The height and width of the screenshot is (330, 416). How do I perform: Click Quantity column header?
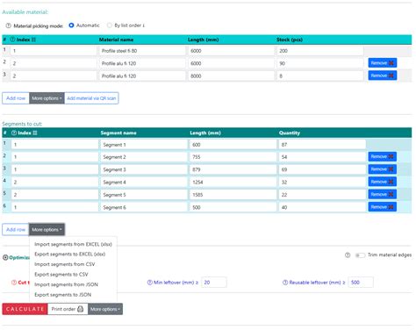[x=290, y=133]
